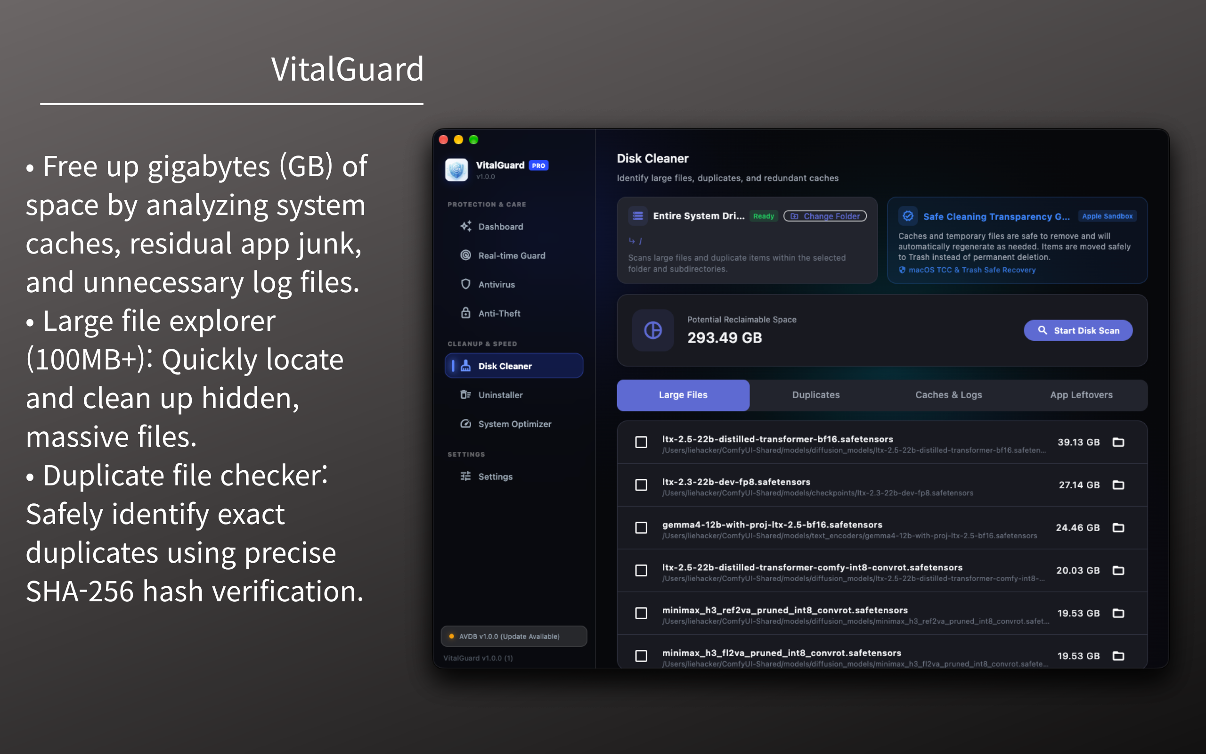Check the ltx-2.3-22b-dev-fp8 file checkbox
The height and width of the screenshot is (754, 1206).
coord(641,485)
